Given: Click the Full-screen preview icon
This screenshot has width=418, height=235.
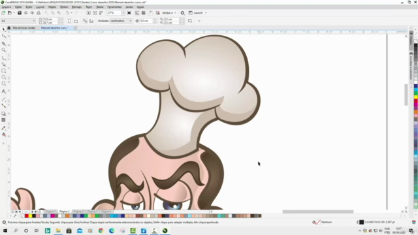Looking at the screenshot, I should [129, 13].
